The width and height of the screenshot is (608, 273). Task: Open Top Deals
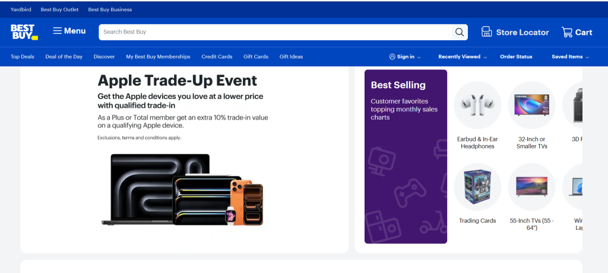[23, 56]
